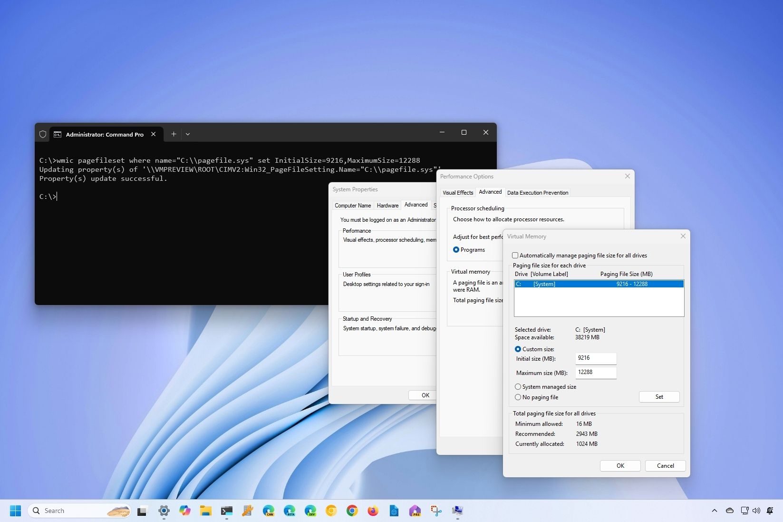Launch Google Chrome from the taskbar
The height and width of the screenshot is (522, 783).
pos(352,511)
